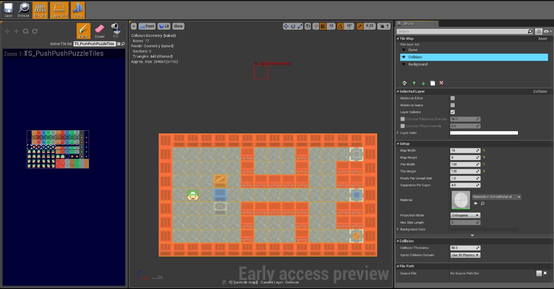554x289 pixels.
Task: Toggle visibility of the Collision layer
Action: coord(403,57)
